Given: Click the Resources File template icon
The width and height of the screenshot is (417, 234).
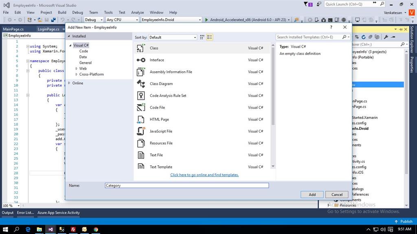Looking at the screenshot, I should click(141, 143).
